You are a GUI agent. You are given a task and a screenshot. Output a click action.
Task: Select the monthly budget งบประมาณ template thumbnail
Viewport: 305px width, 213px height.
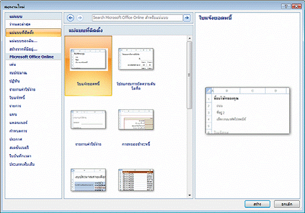pos(89,180)
